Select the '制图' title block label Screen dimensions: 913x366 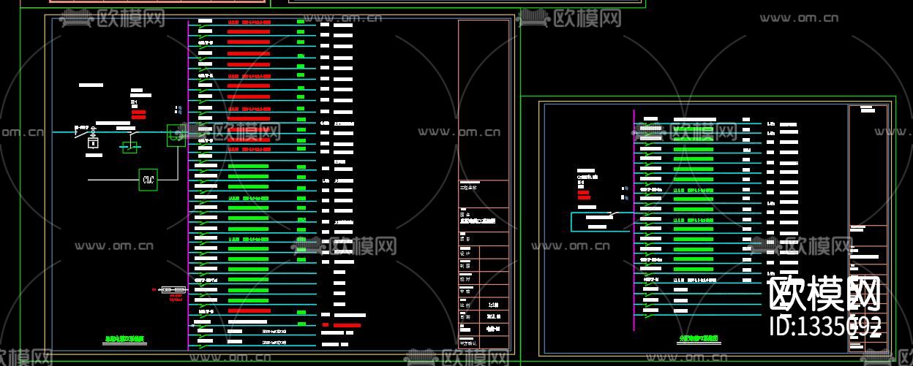pyautogui.click(x=465, y=266)
